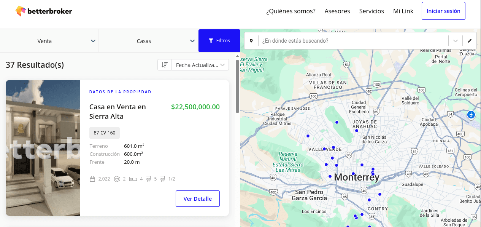
Task: Click the ¿En dónde estás buscando? field
Action: 354,41
